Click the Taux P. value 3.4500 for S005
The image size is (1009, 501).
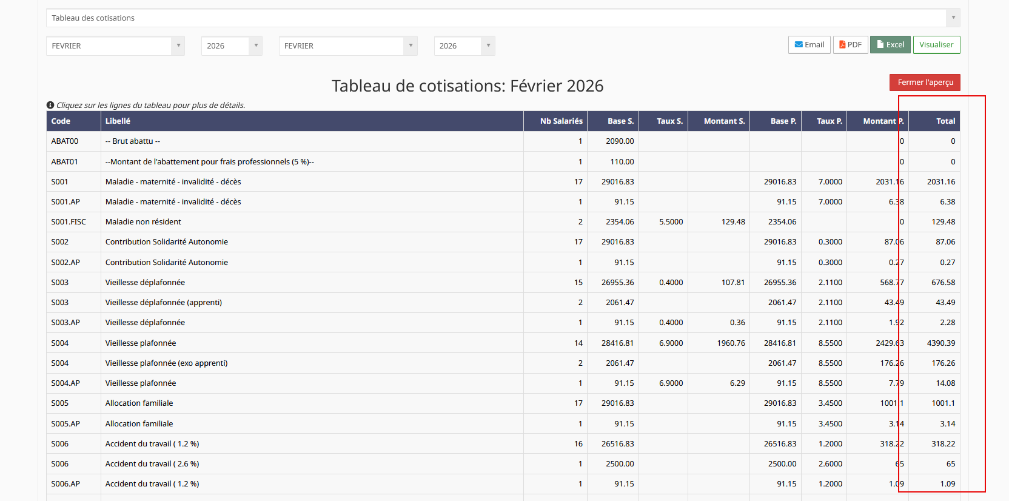pyautogui.click(x=824, y=403)
